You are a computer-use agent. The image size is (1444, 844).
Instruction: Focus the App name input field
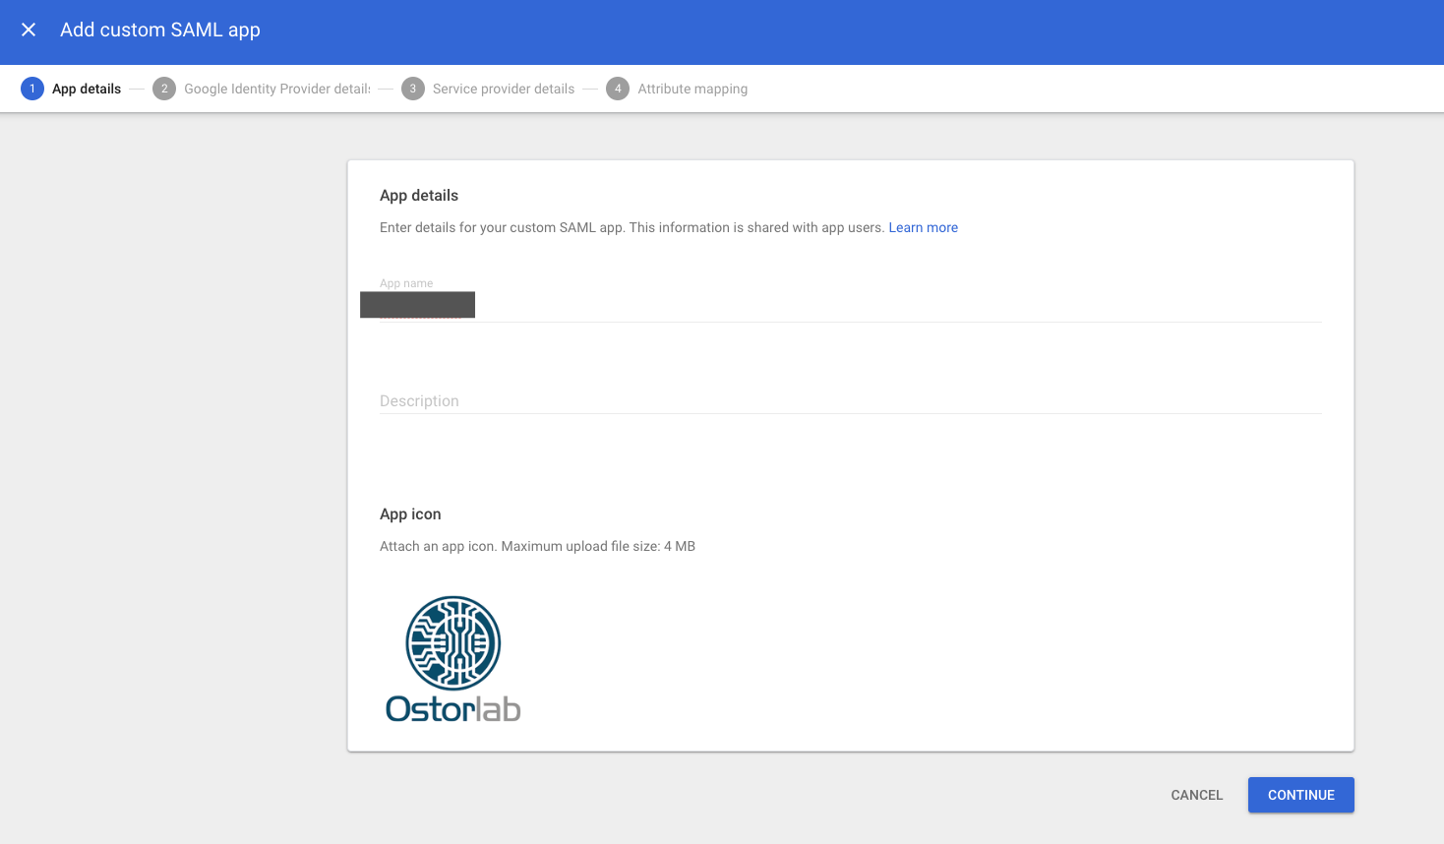tap(850, 306)
